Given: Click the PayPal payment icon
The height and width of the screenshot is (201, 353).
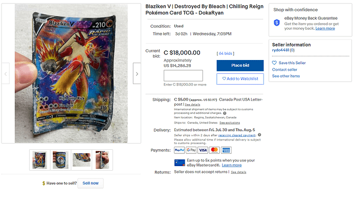Looking at the screenshot, I should point(180,150).
